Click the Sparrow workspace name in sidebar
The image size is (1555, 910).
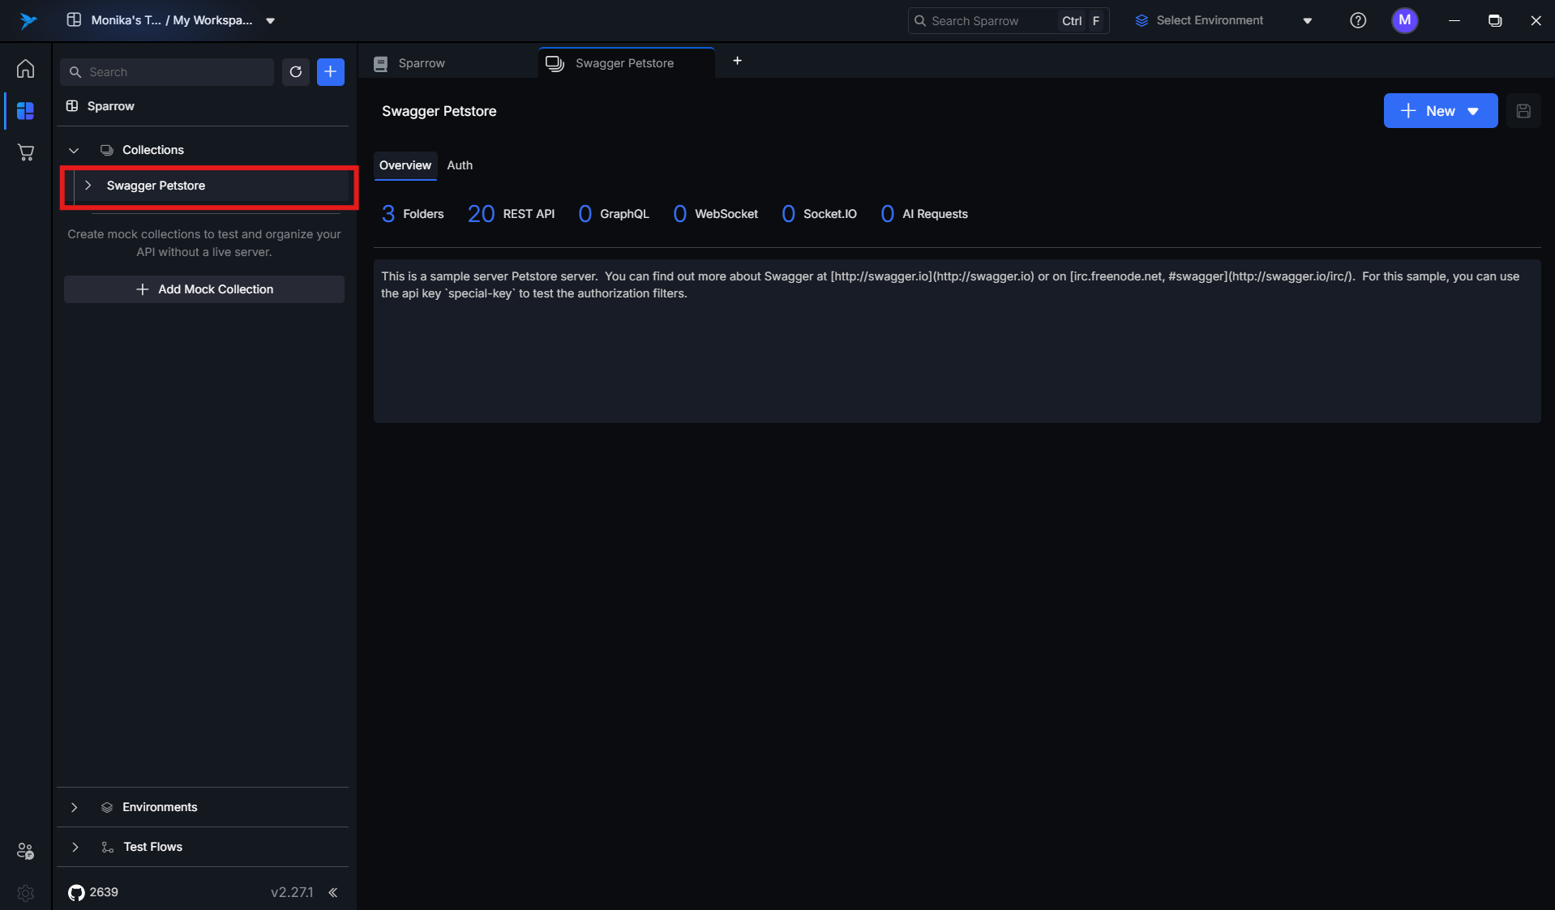111,106
